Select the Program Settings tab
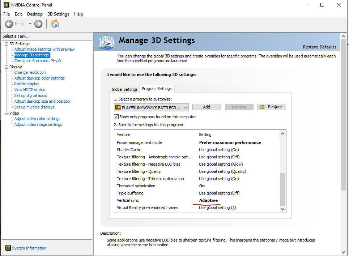Screen dimensions: 349x256 point(157,89)
